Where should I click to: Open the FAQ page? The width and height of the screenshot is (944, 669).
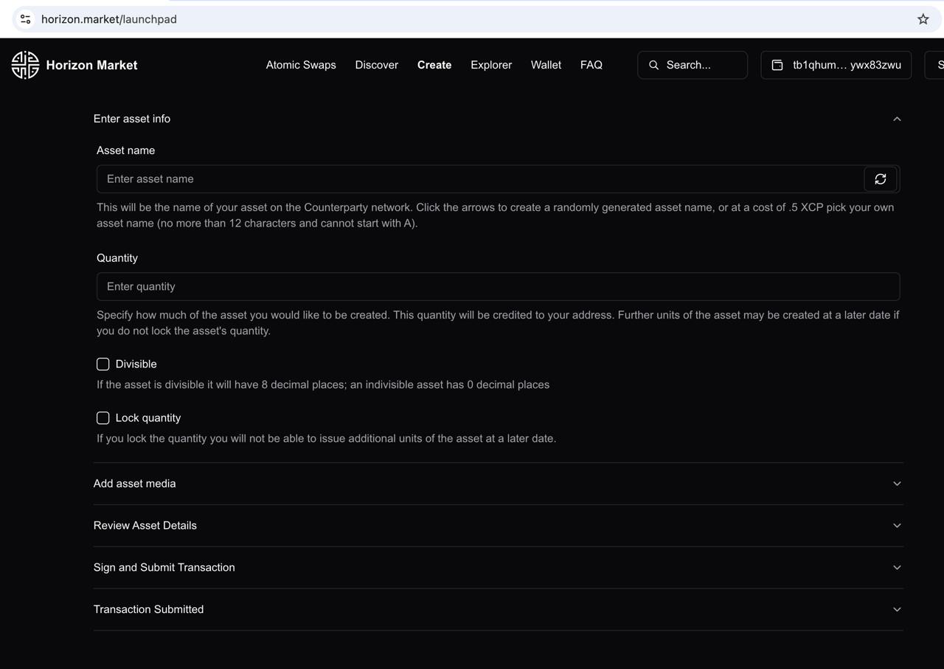click(591, 65)
